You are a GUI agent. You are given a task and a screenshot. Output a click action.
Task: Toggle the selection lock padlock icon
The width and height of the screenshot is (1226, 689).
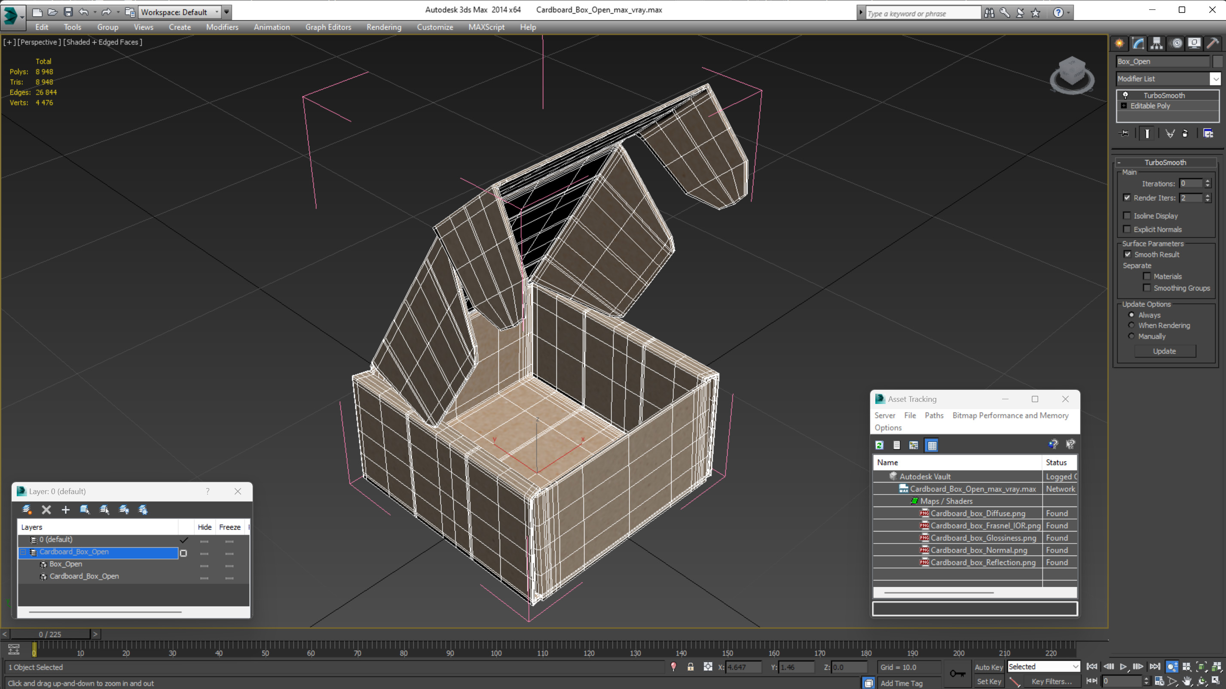click(690, 667)
